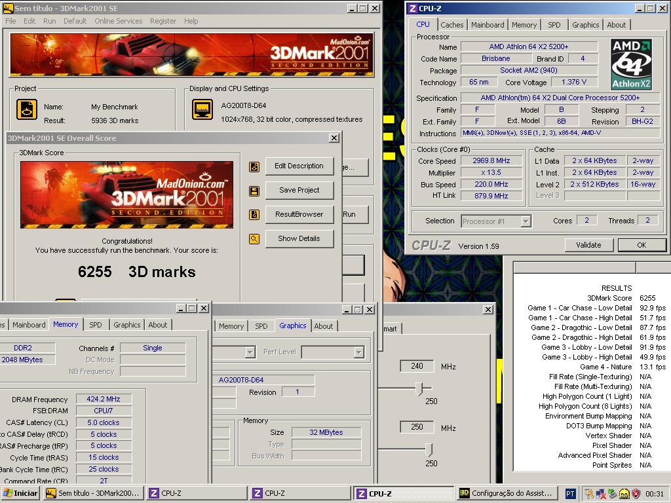
Task: Open the Online Services menu
Action: point(118,21)
